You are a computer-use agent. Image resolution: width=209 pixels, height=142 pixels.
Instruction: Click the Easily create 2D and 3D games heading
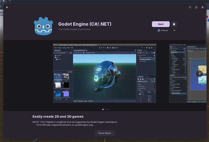click(58, 117)
